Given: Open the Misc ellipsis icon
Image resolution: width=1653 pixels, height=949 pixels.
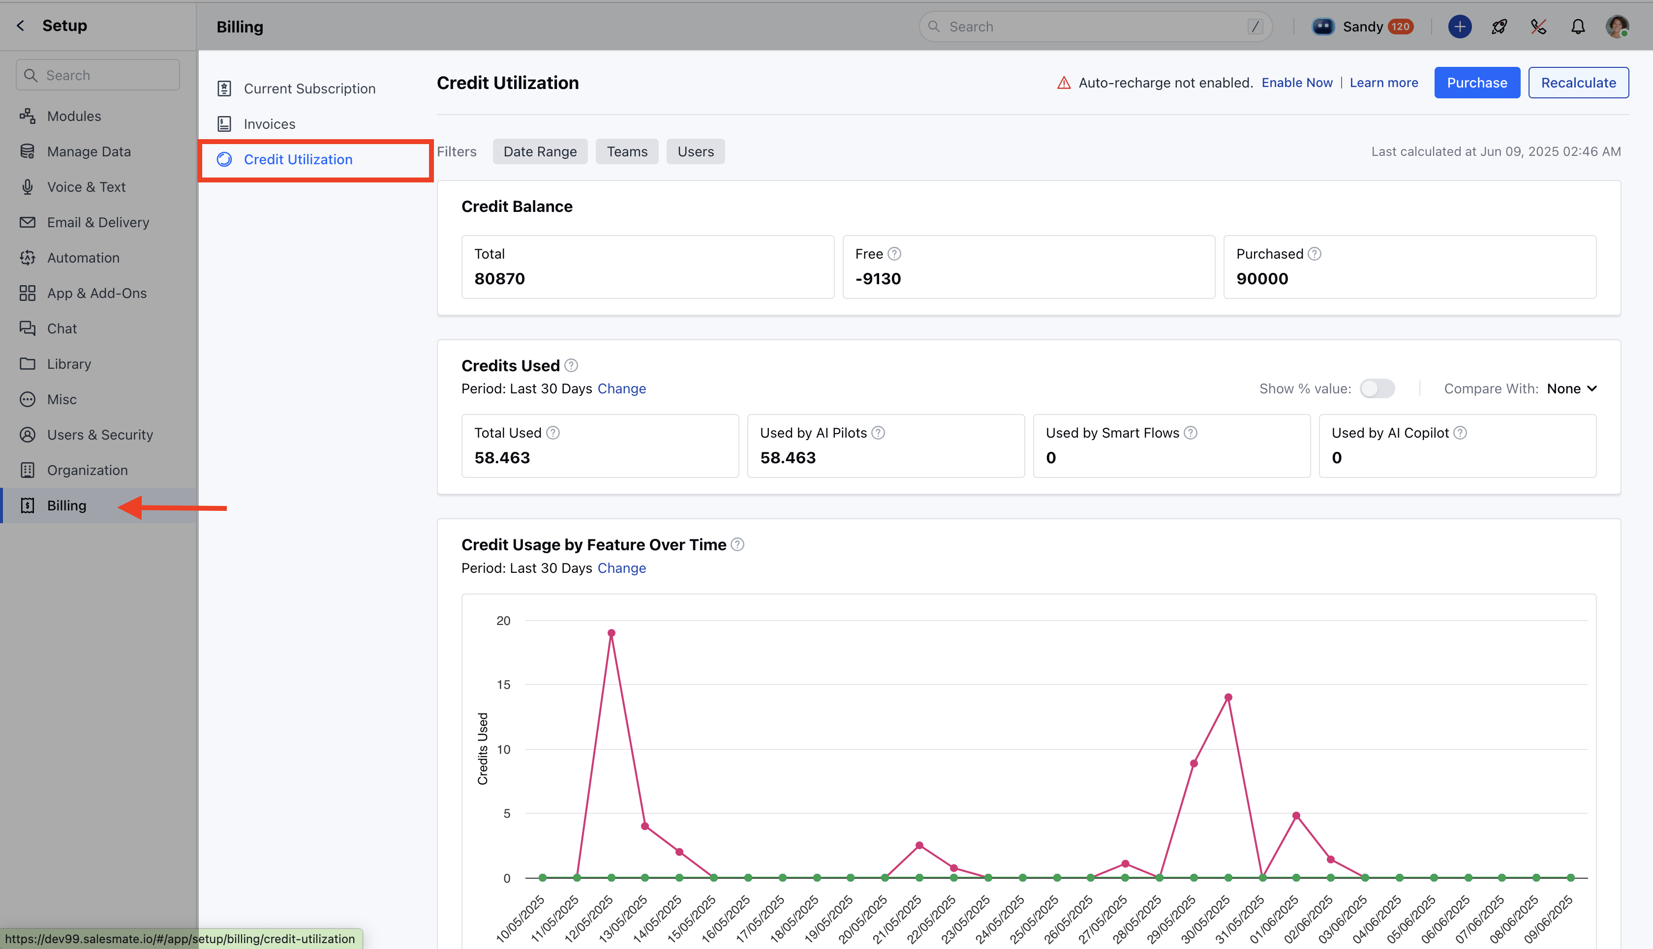Looking at the screenshot, I should click(28, 400).
